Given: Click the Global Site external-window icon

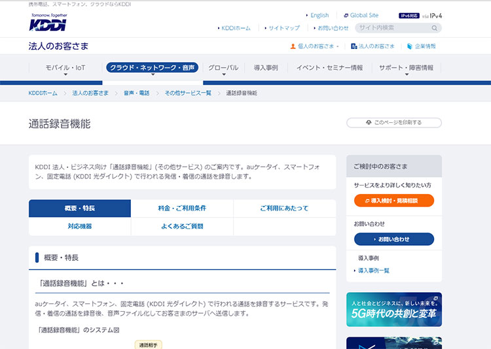Looking at the screenshot, I should click(346, 15).
